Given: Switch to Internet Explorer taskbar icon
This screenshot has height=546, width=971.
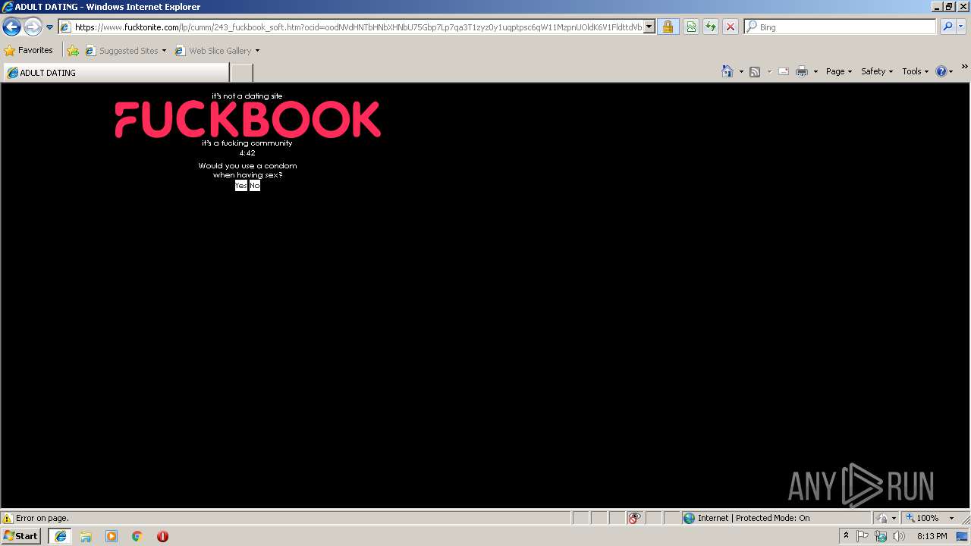Looking at the screenshot, I should point(61,536).
